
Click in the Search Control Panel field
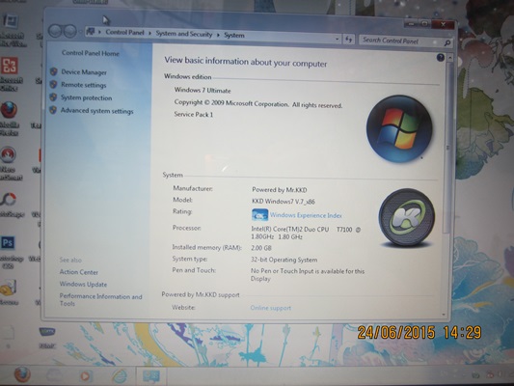click(x=400, y=41)
